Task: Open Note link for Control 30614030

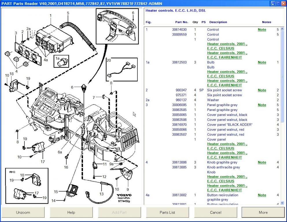Action: [262, 29]
